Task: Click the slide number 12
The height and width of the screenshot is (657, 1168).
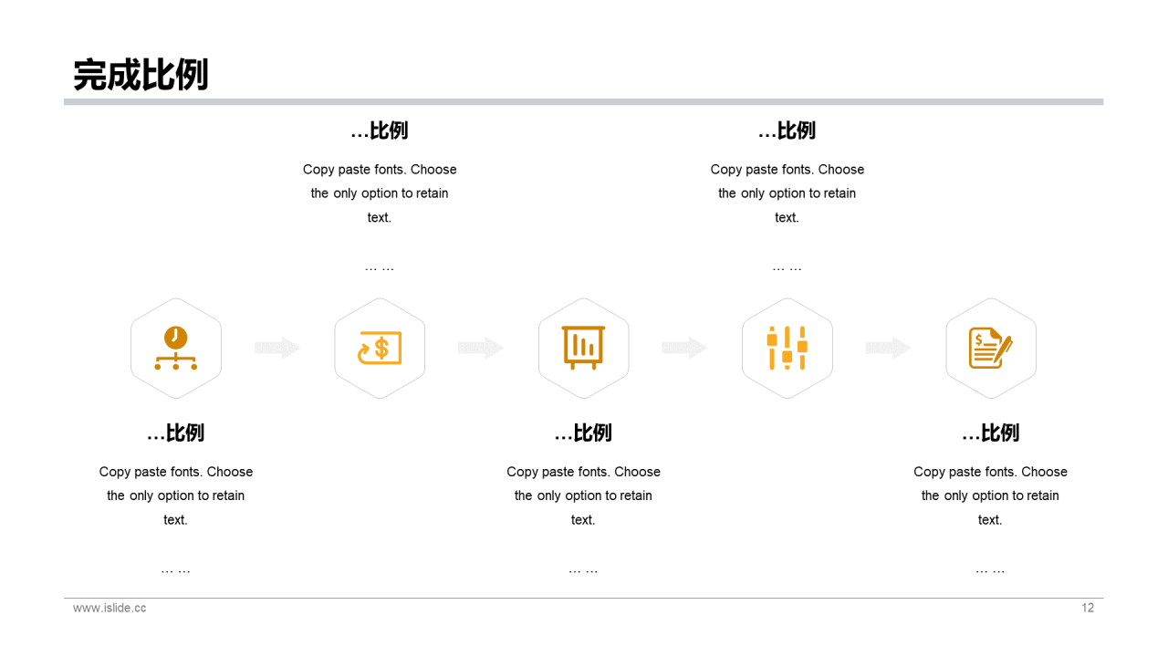Action: pos(1088,608)
